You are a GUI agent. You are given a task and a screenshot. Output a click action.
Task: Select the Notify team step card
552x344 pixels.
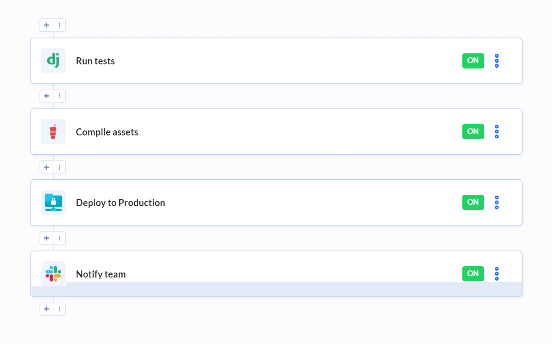276,273
